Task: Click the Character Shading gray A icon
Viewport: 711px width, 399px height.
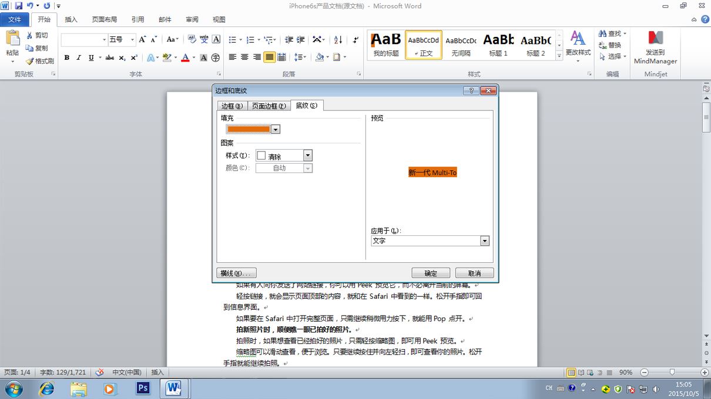Action: coord(204,58)
